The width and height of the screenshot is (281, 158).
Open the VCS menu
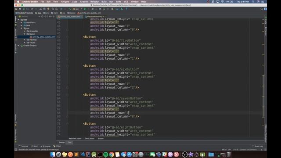click(x=126, y=2)
